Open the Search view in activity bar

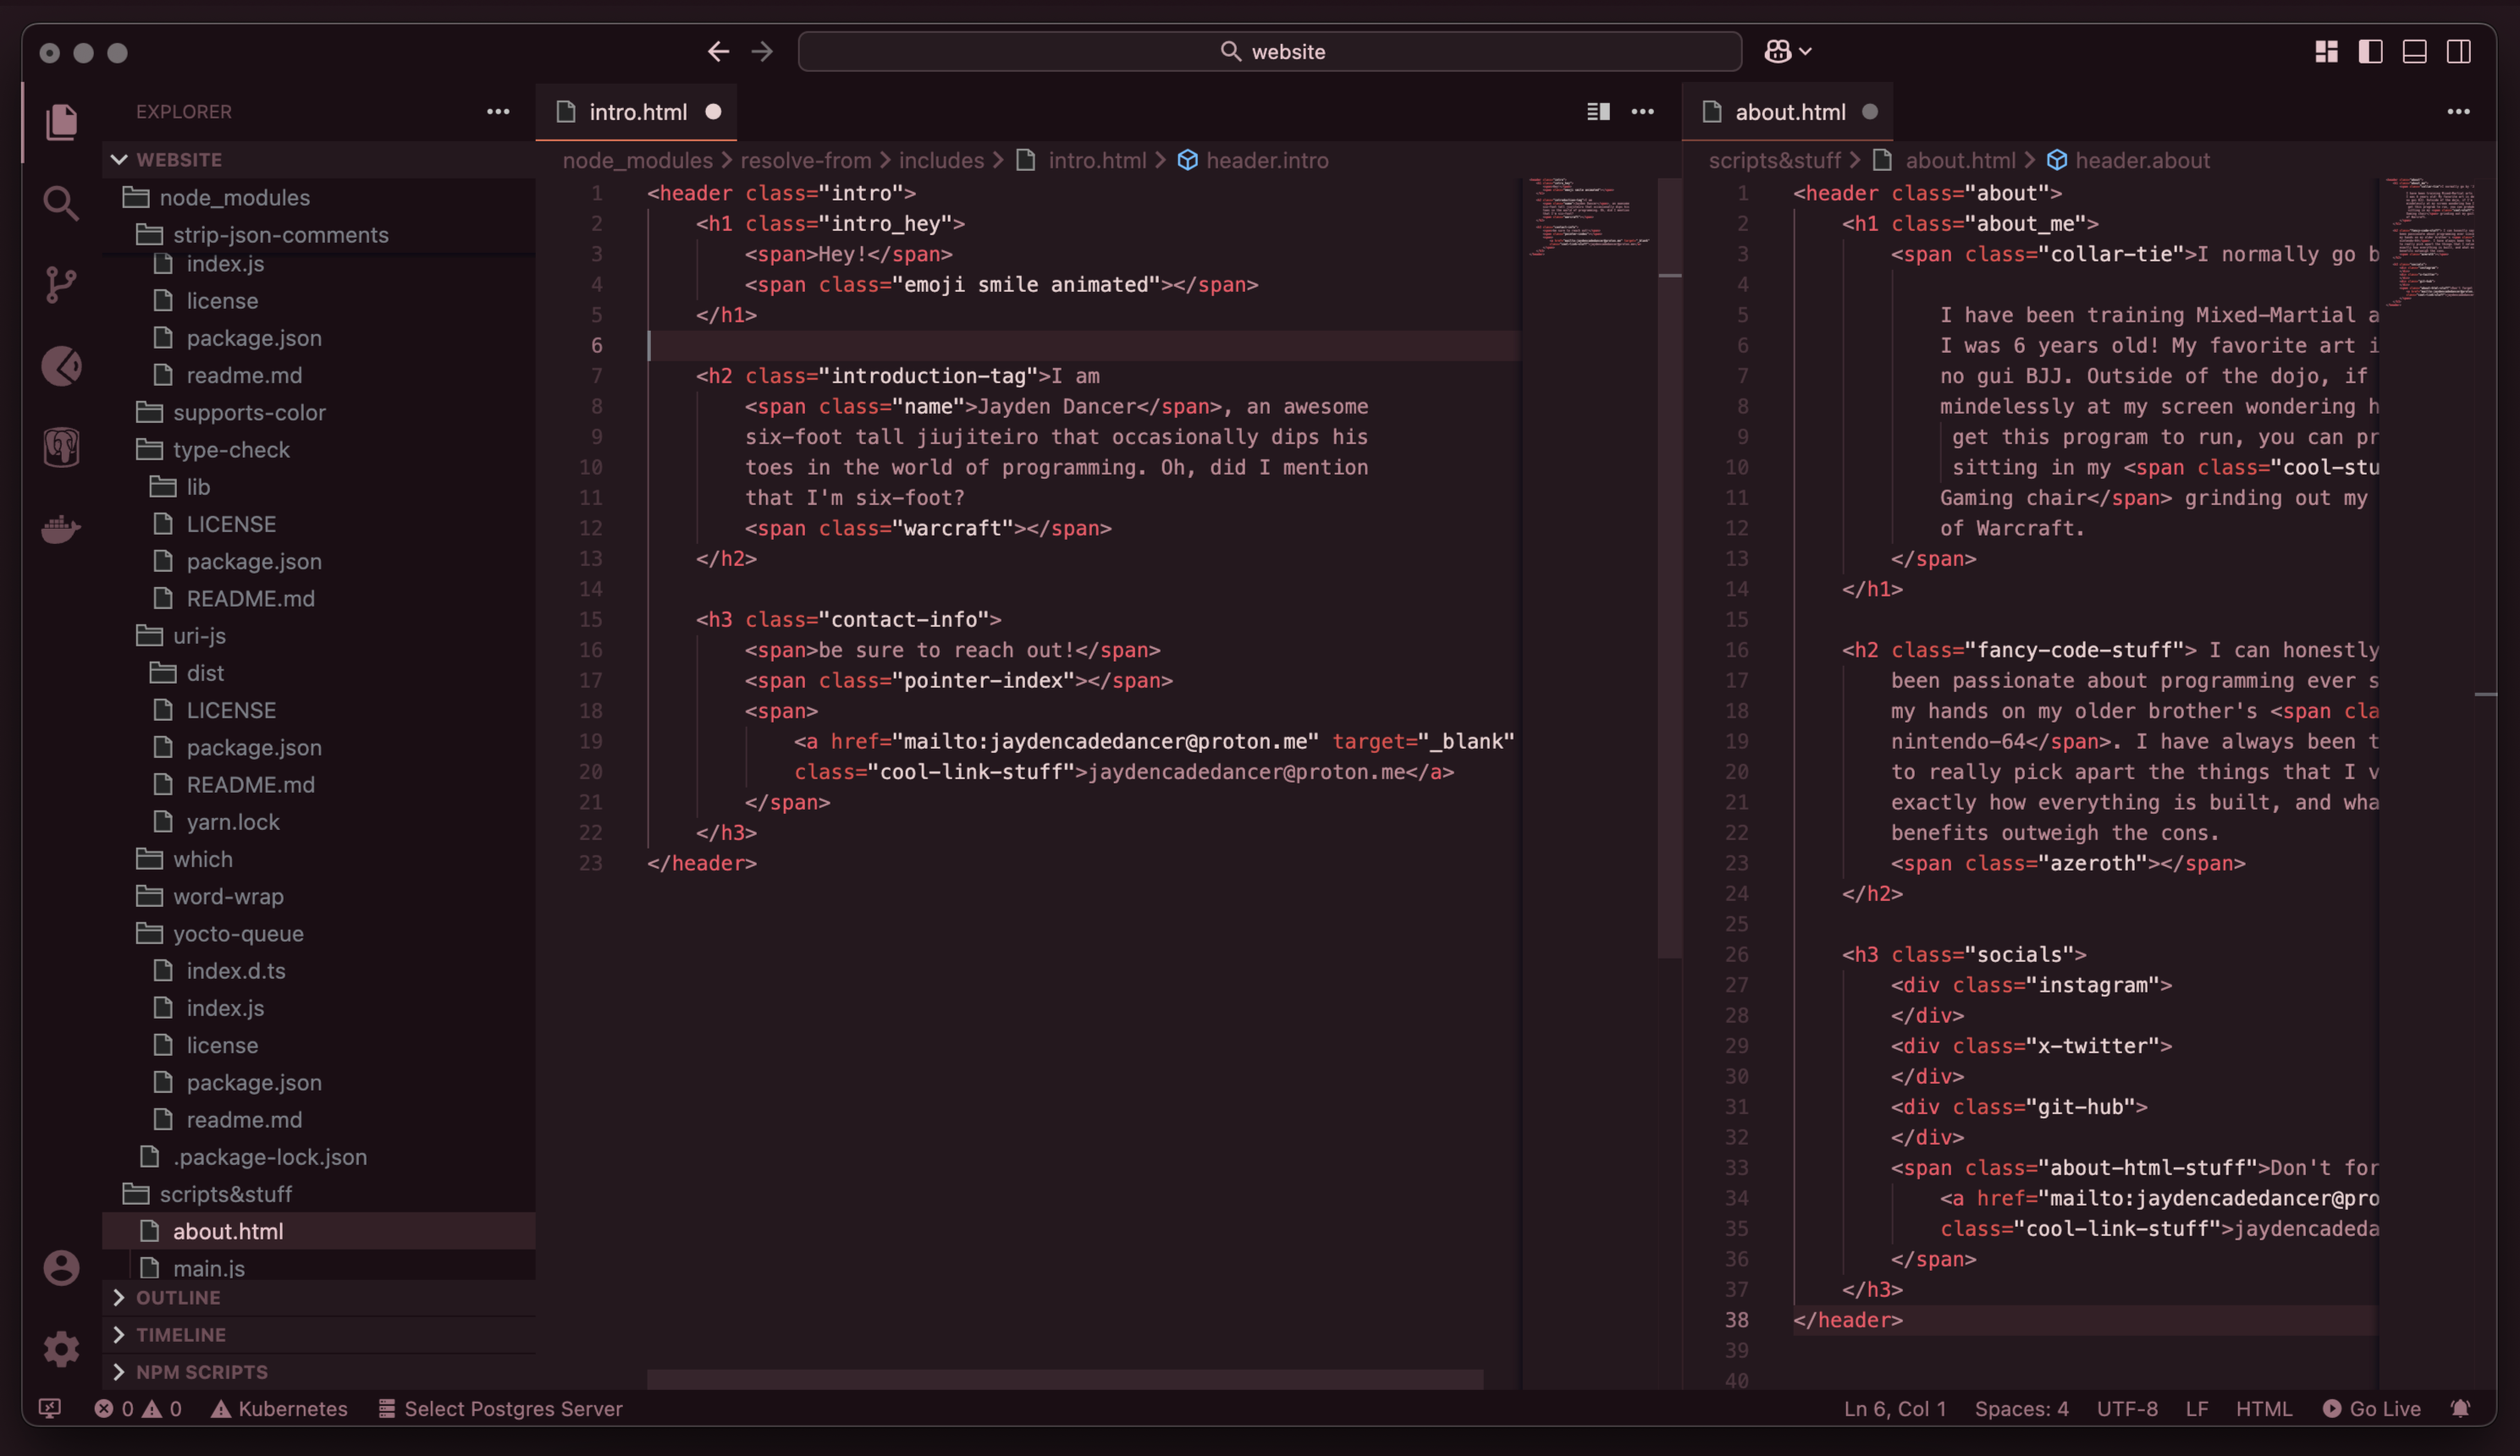click(61, 204)
